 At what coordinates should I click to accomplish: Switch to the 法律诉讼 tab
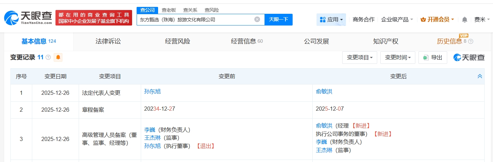(x=108, y=41)
